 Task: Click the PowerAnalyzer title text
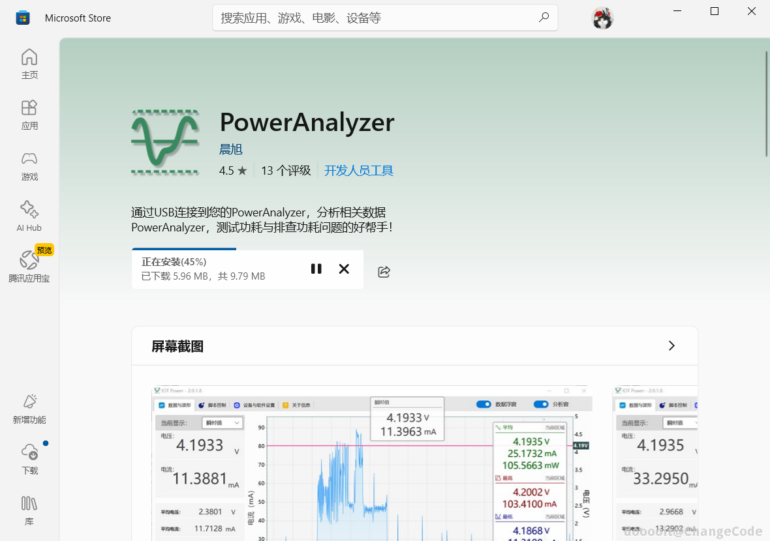307,122
